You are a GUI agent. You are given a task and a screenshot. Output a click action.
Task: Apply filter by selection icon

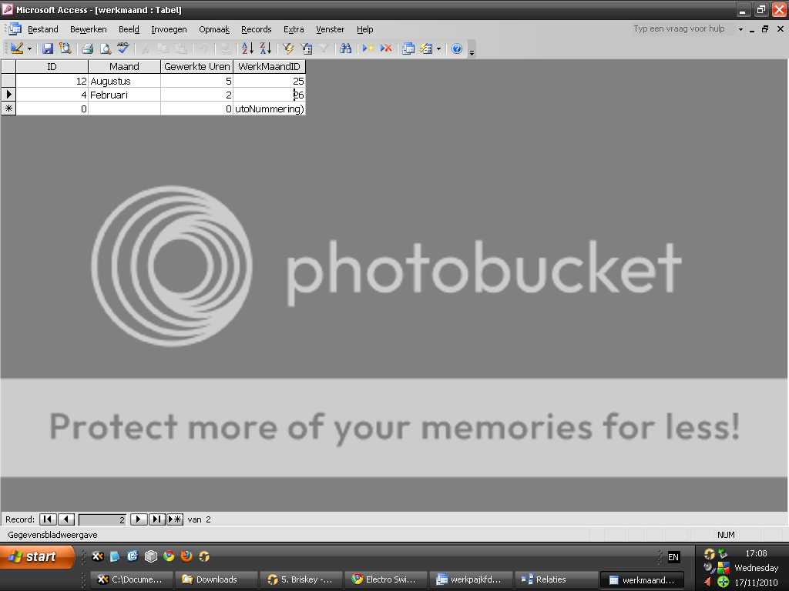288,48
